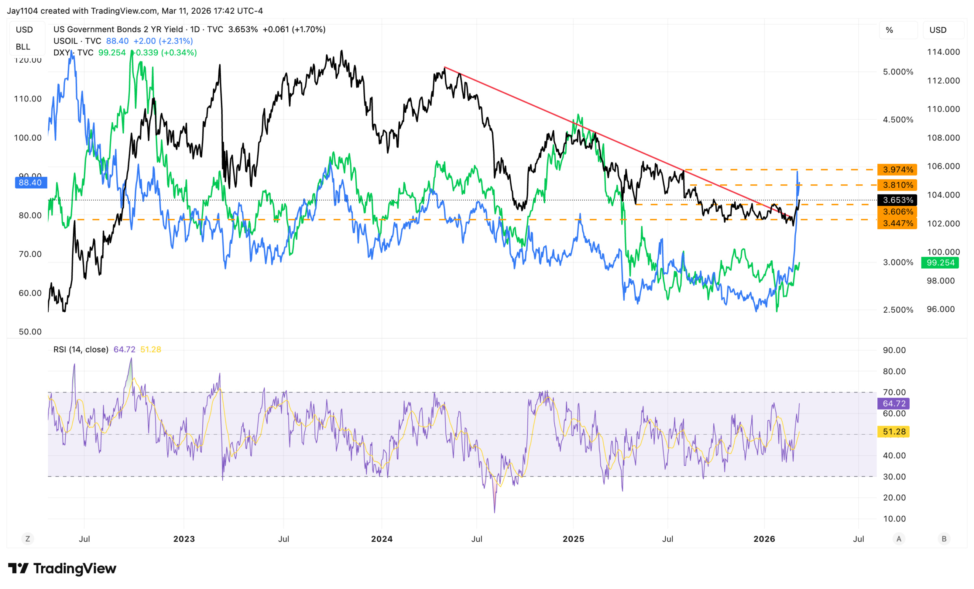Screen dimensions: 974x589
Task: Select the DXY series legend
Action: [73, 52]
